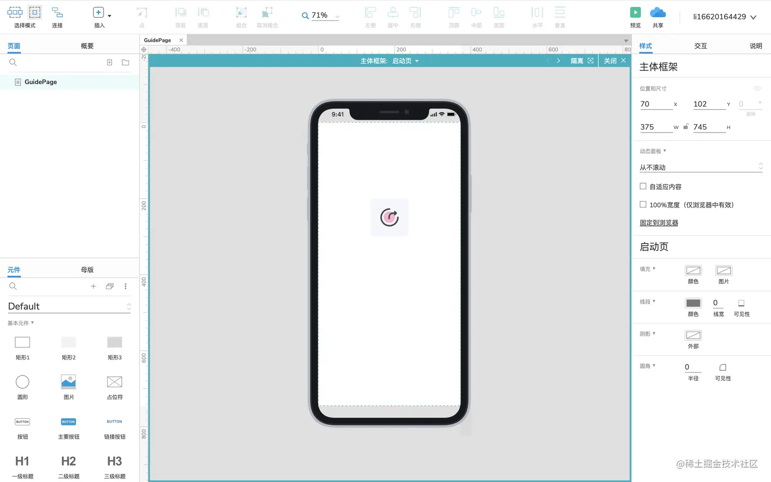Activate the 连接 connector tool

57,12
